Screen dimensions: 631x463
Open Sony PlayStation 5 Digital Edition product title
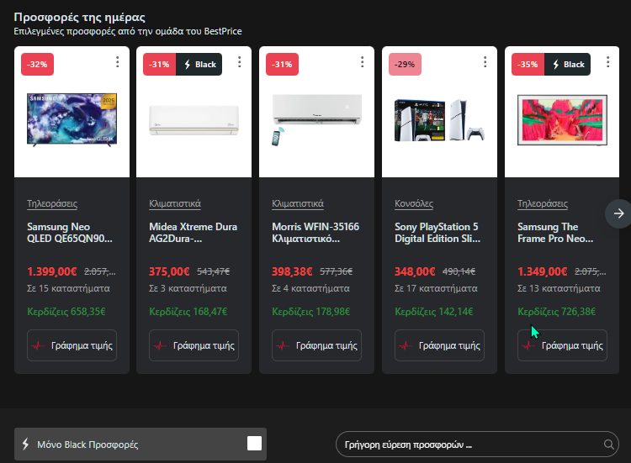[x=437, y=233]
